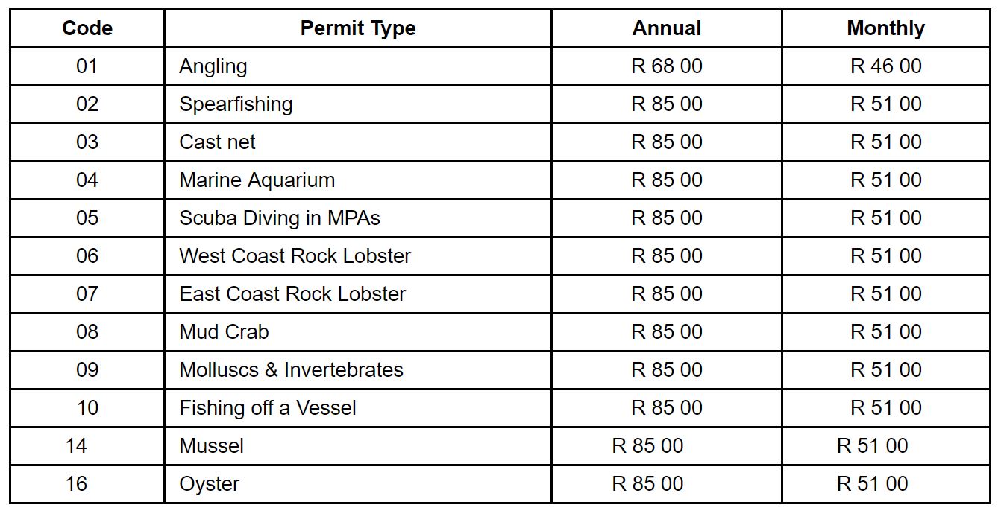
Task: Select the Oyster permit cell
Action: tap(209, 484)
